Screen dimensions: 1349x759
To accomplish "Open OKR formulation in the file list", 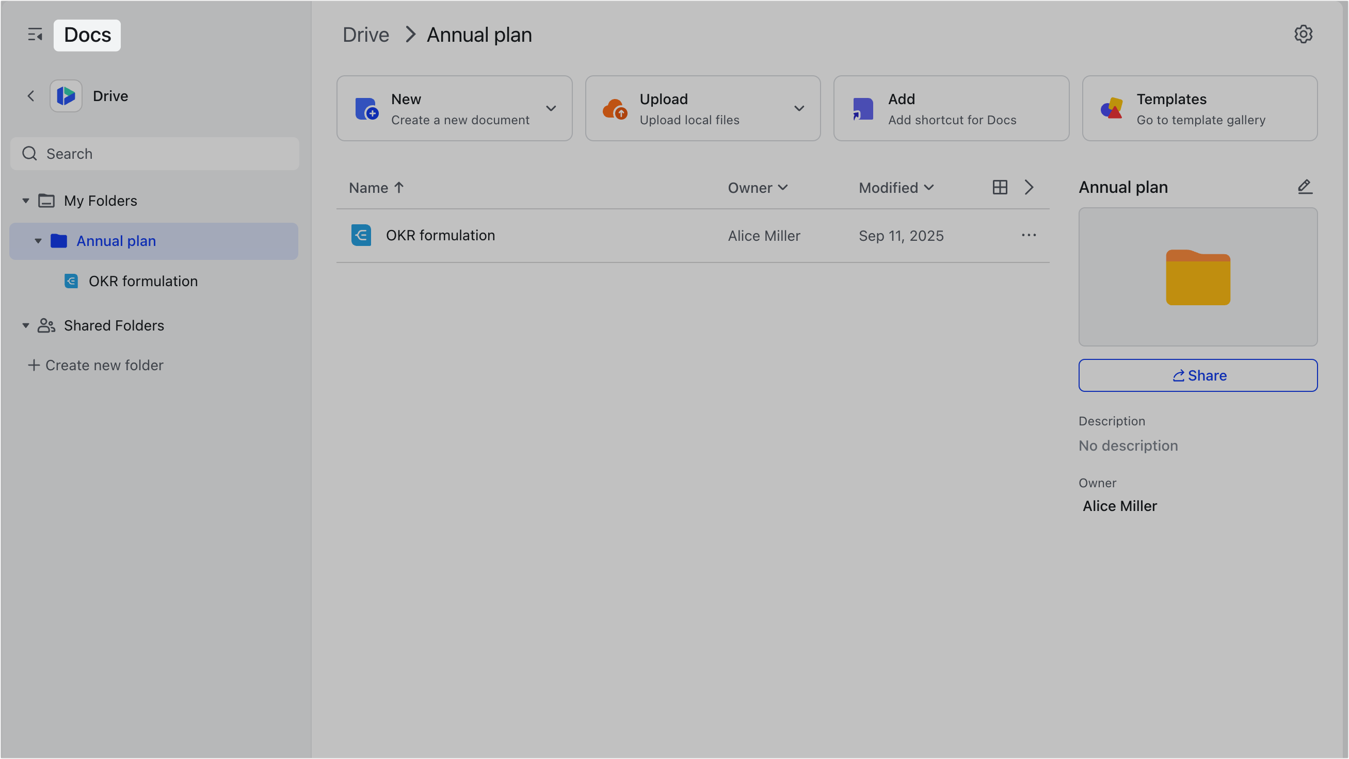I will pos(440,236).
